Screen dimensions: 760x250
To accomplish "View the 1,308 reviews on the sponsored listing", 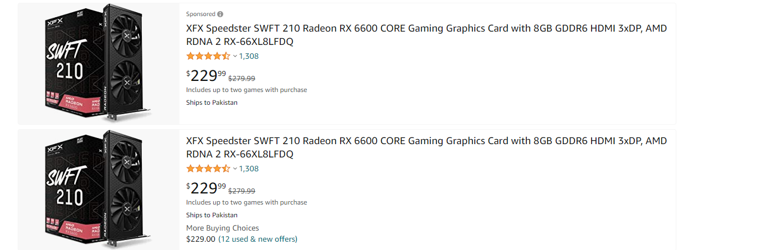I will [x=249, y=56].
